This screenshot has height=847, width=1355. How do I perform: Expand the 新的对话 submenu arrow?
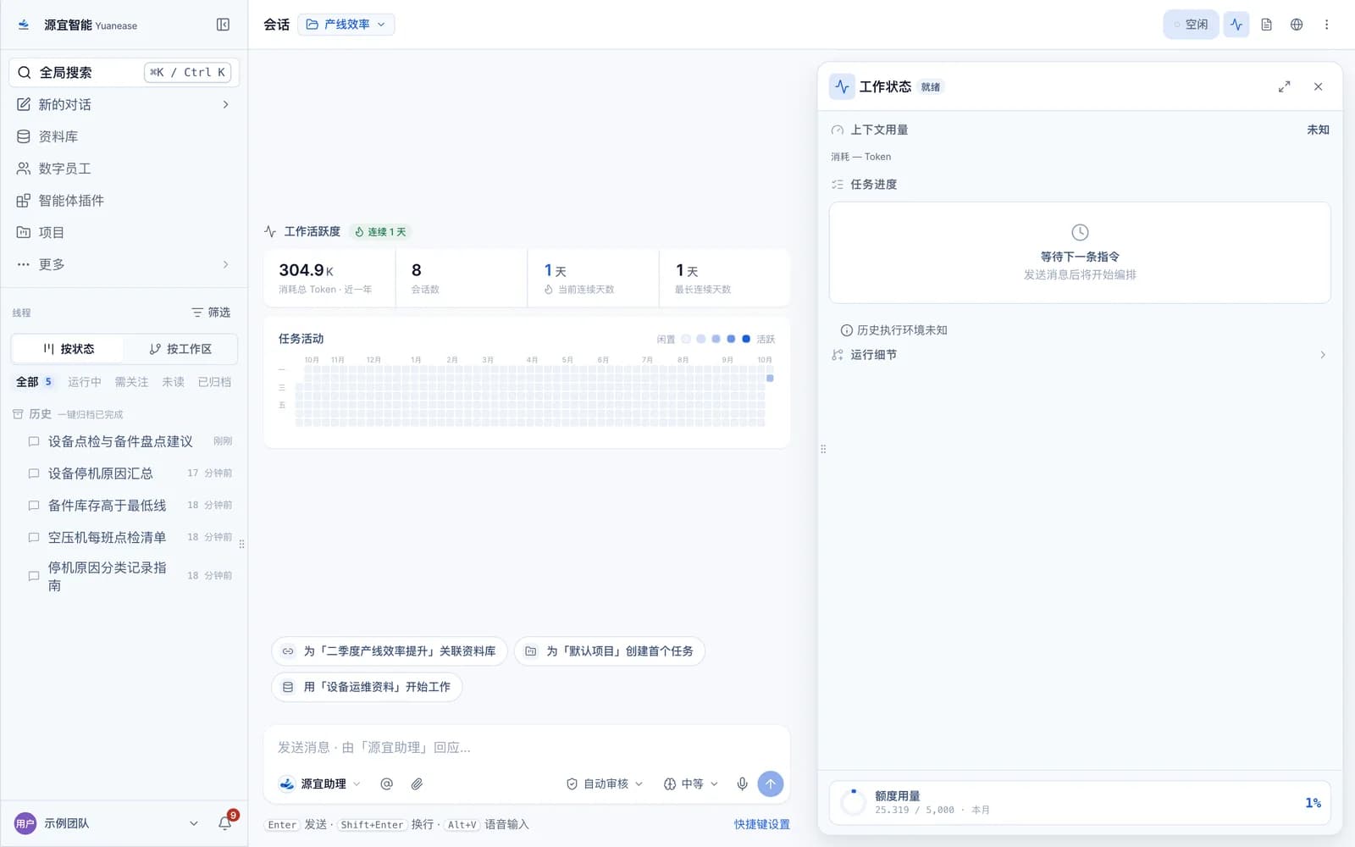[225, 105]
